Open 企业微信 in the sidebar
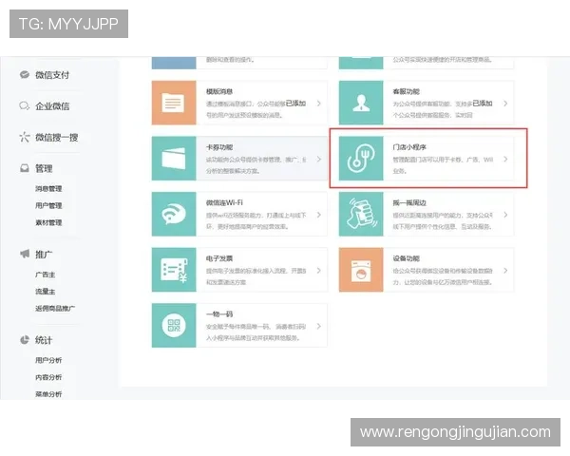 [x=52, y=106]
